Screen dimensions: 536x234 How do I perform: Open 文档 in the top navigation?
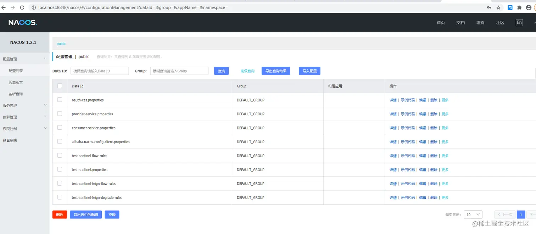[460, 23]
